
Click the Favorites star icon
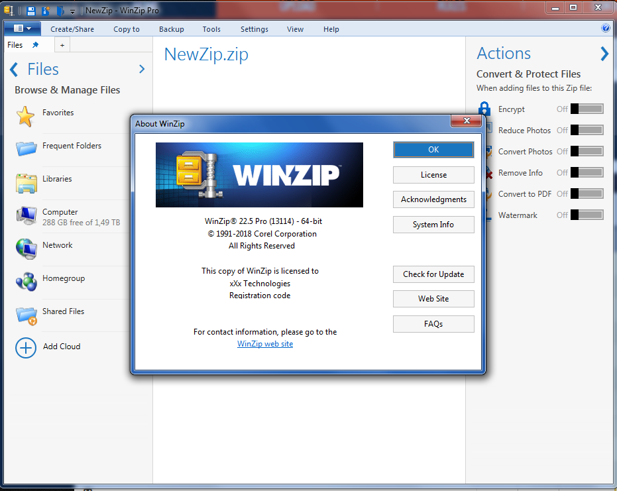(26, 117)
